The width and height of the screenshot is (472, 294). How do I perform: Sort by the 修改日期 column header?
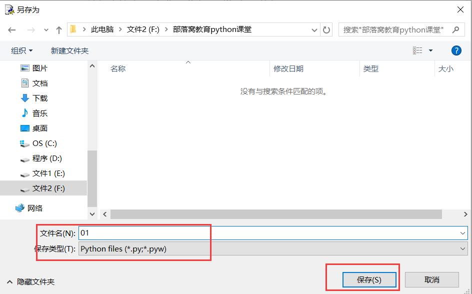click(x=288, y=68)
